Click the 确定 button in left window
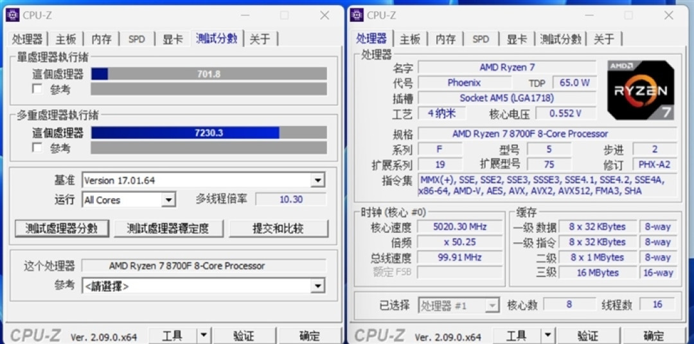Viewport: 694px width, 344px height. (x=310, y=336)
